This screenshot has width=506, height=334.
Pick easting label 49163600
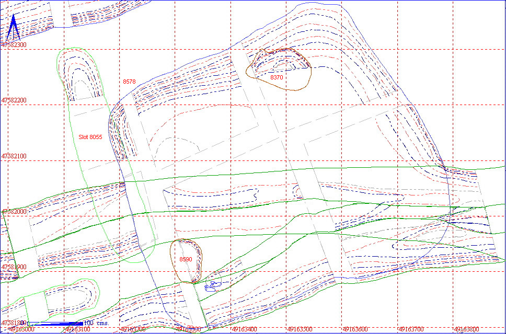click(x=355, y=330)
